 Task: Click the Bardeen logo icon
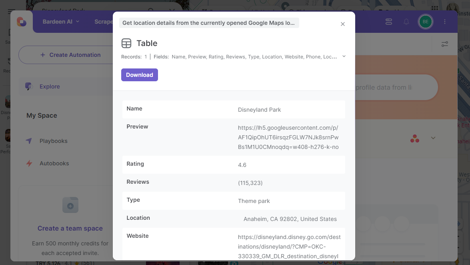[x=22, y=22]
